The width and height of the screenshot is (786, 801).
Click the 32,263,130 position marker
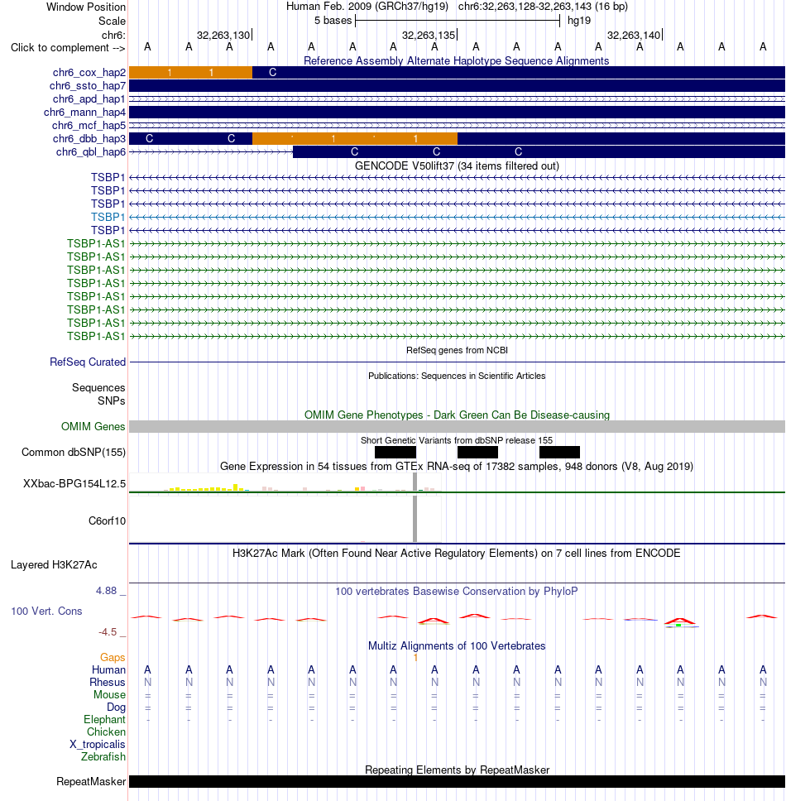coord(223,36)
